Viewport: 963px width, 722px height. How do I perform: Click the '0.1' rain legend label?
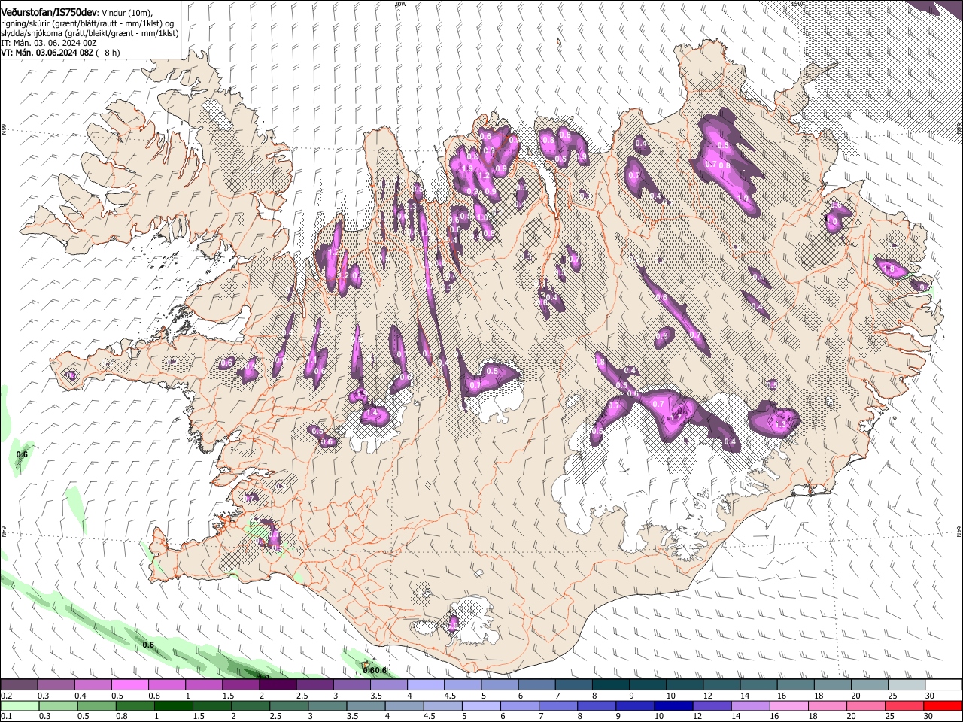(7, 716)
